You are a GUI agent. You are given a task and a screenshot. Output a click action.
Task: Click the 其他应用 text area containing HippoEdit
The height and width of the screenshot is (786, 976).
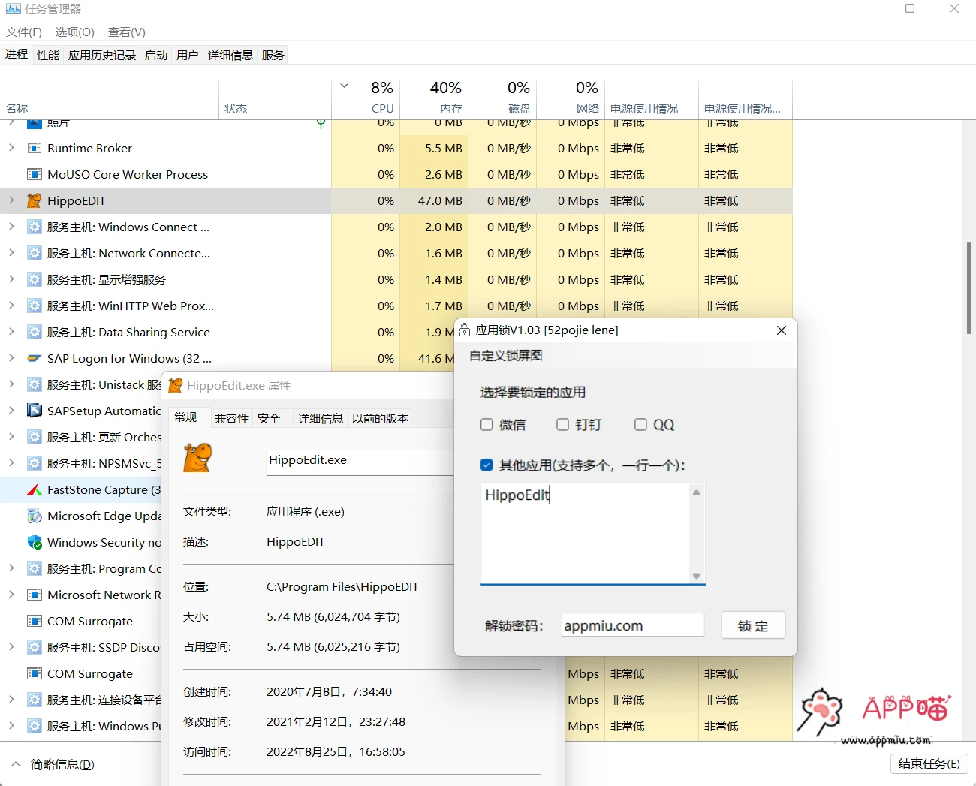pos(585,533)
